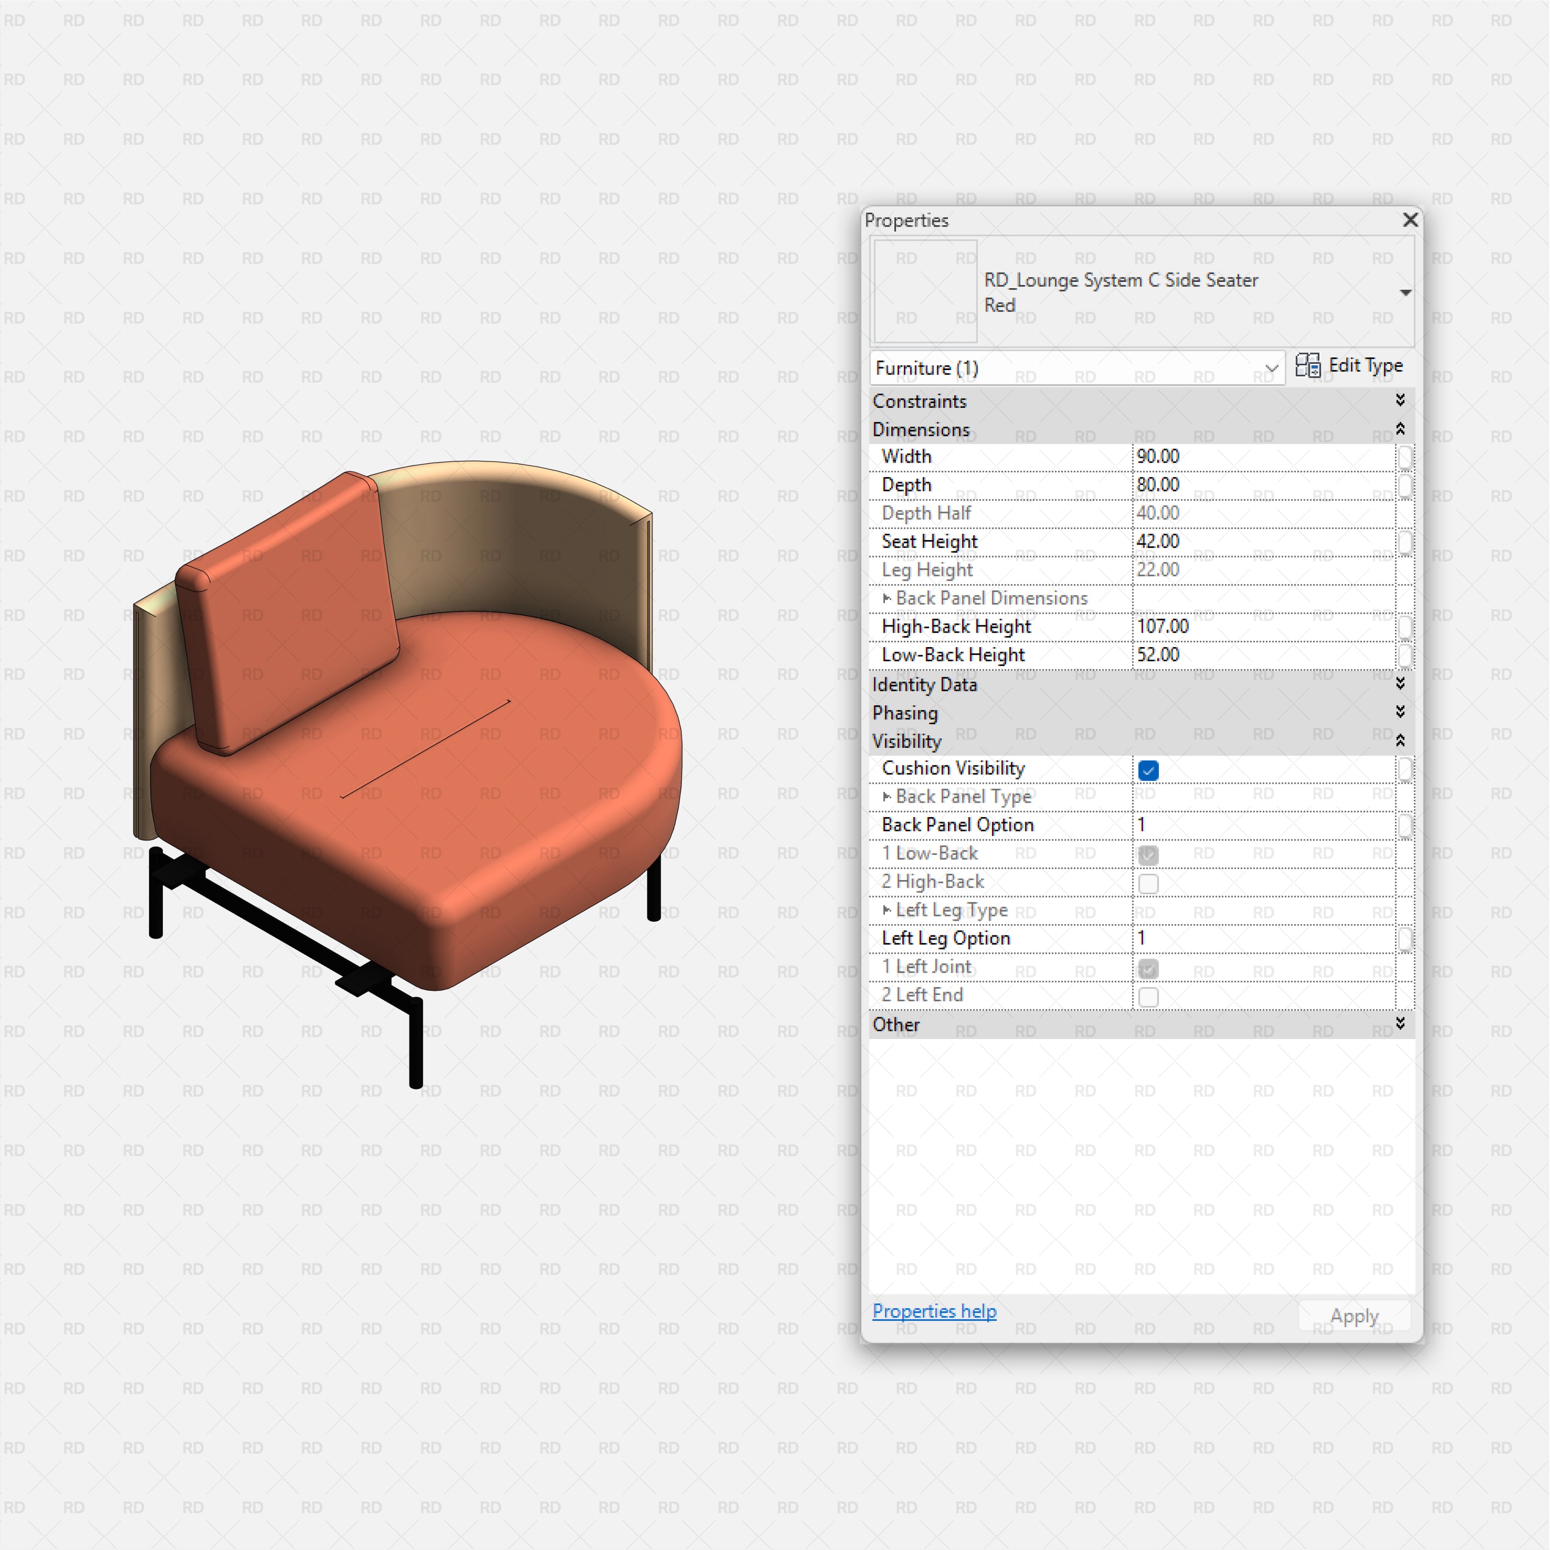This screenshot has height=1550, width=1550.
Task: Open the RD_Lounge System type selector dropdown
Action: 1406,293
